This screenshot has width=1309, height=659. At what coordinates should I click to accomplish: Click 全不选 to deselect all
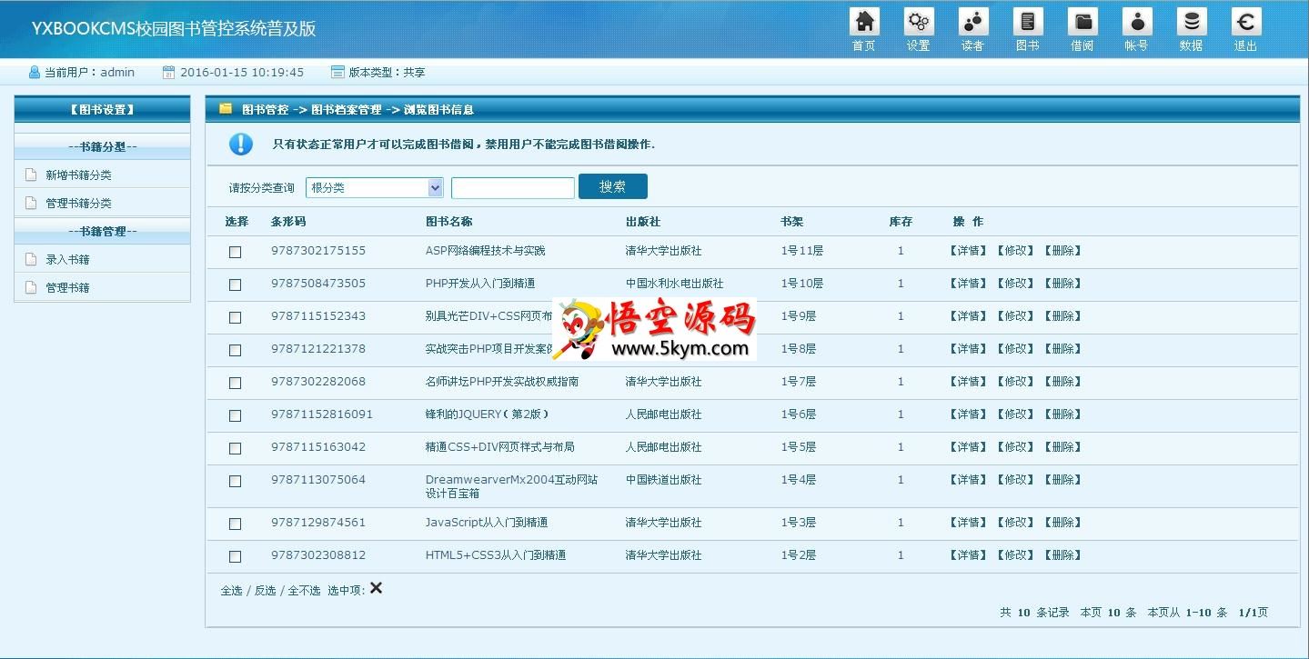click(x=304, y=590)
